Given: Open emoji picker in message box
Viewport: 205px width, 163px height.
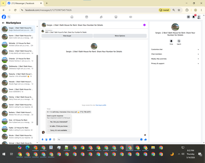Looking at the screenshot, I should (x=141, y=139).
